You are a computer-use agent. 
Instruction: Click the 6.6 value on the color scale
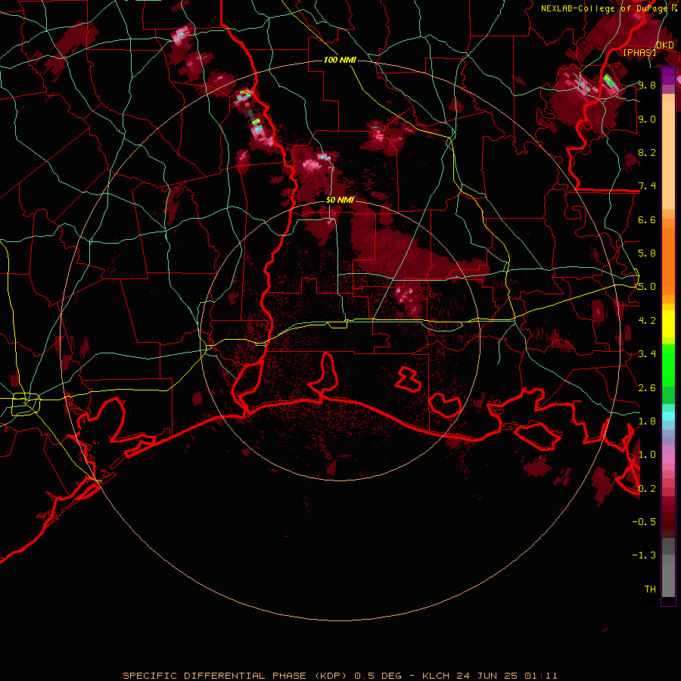[x=647, y=219]
